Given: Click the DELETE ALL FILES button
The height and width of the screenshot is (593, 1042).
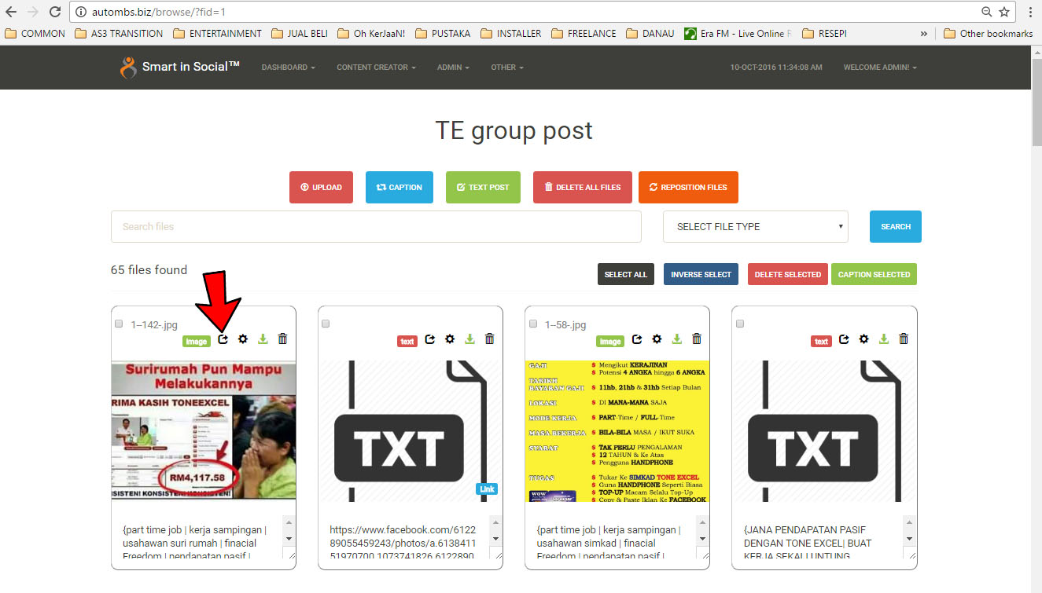Looking at the screenshot, I should tap(583, 187).
